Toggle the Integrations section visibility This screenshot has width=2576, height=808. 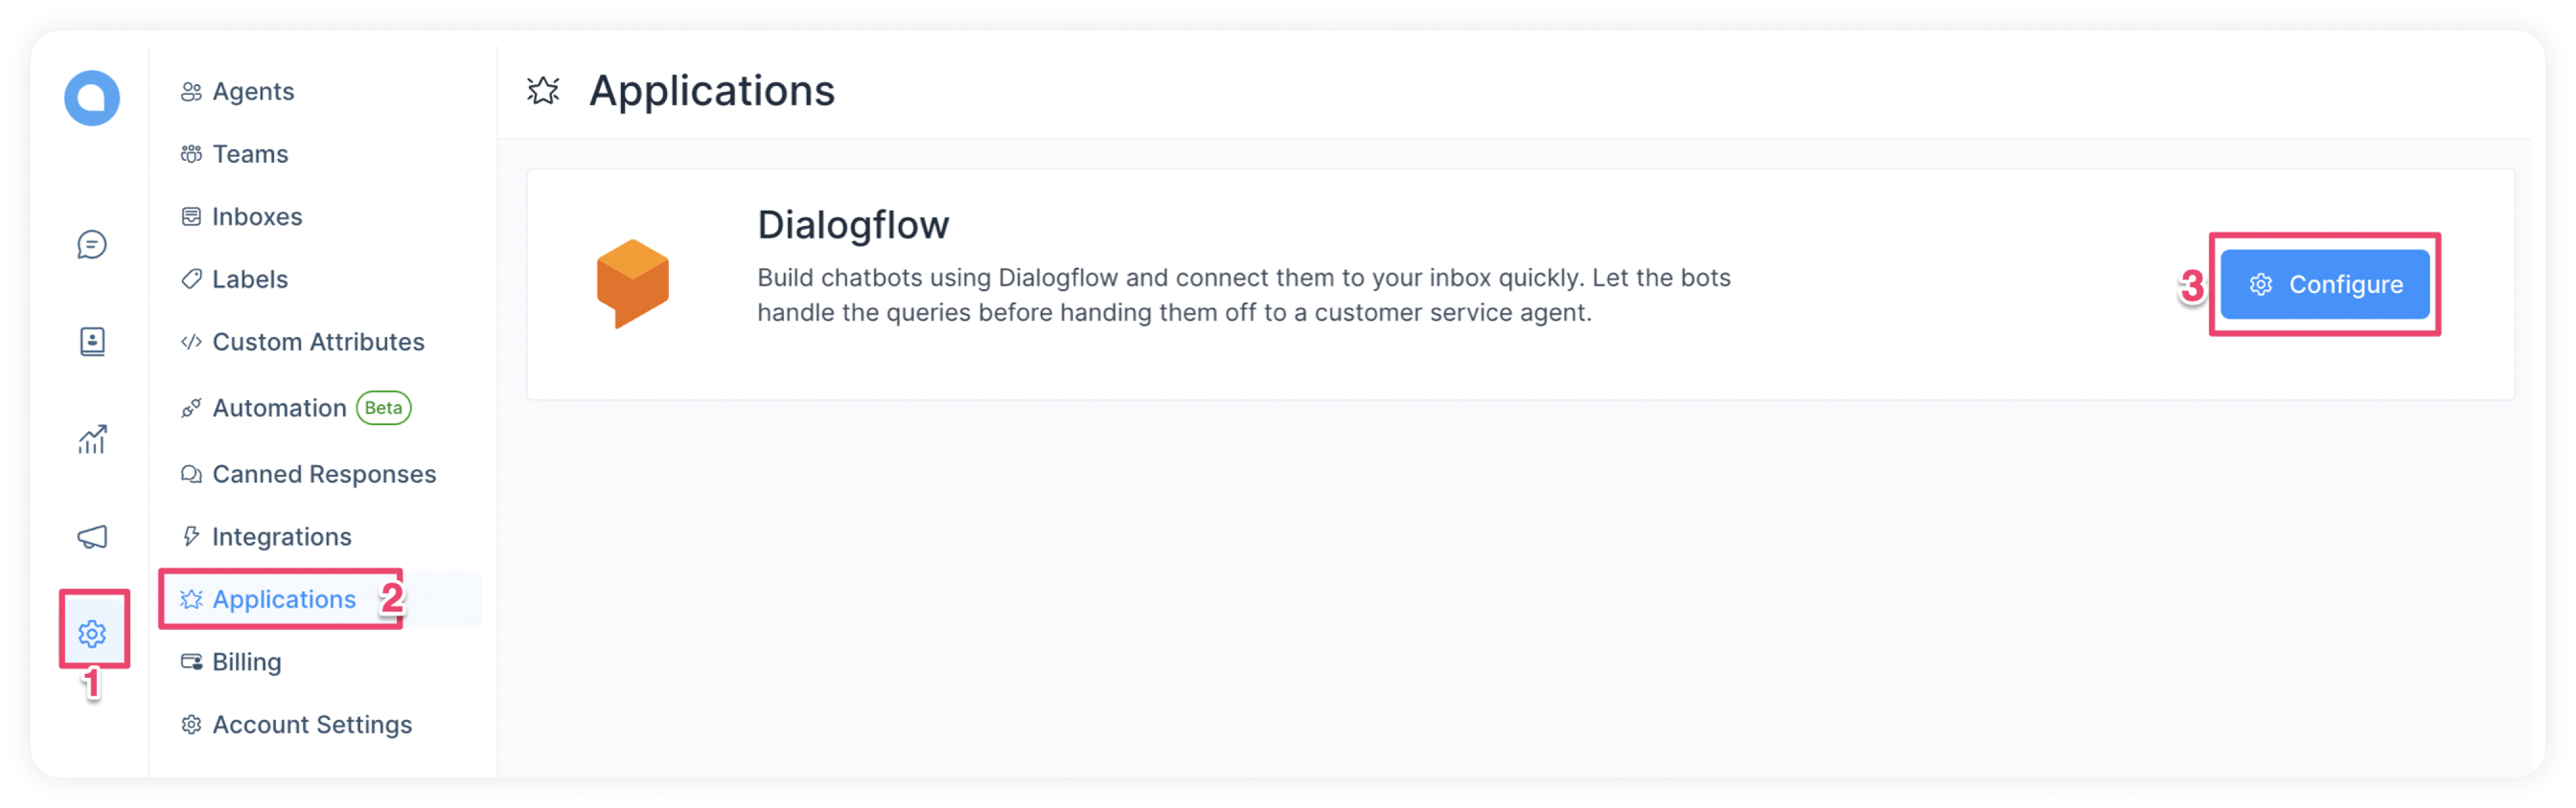(282, 534)
